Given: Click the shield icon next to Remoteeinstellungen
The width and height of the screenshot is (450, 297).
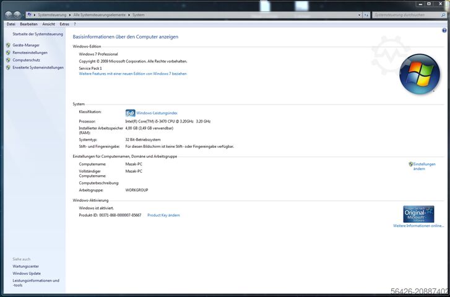Looking at the screenshot, I should click(x=8, y=53).
